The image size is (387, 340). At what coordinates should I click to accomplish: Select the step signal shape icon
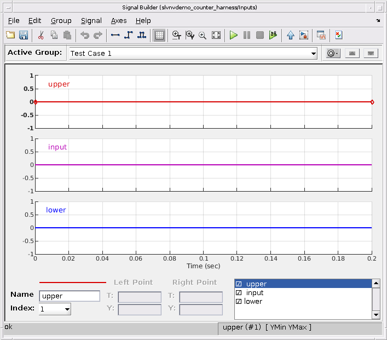[x=129, y=35]
